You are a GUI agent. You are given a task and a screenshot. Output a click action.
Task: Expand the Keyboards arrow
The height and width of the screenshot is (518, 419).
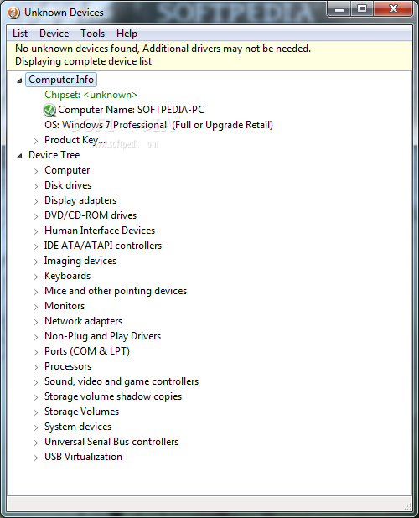click(x=35, y=277)
